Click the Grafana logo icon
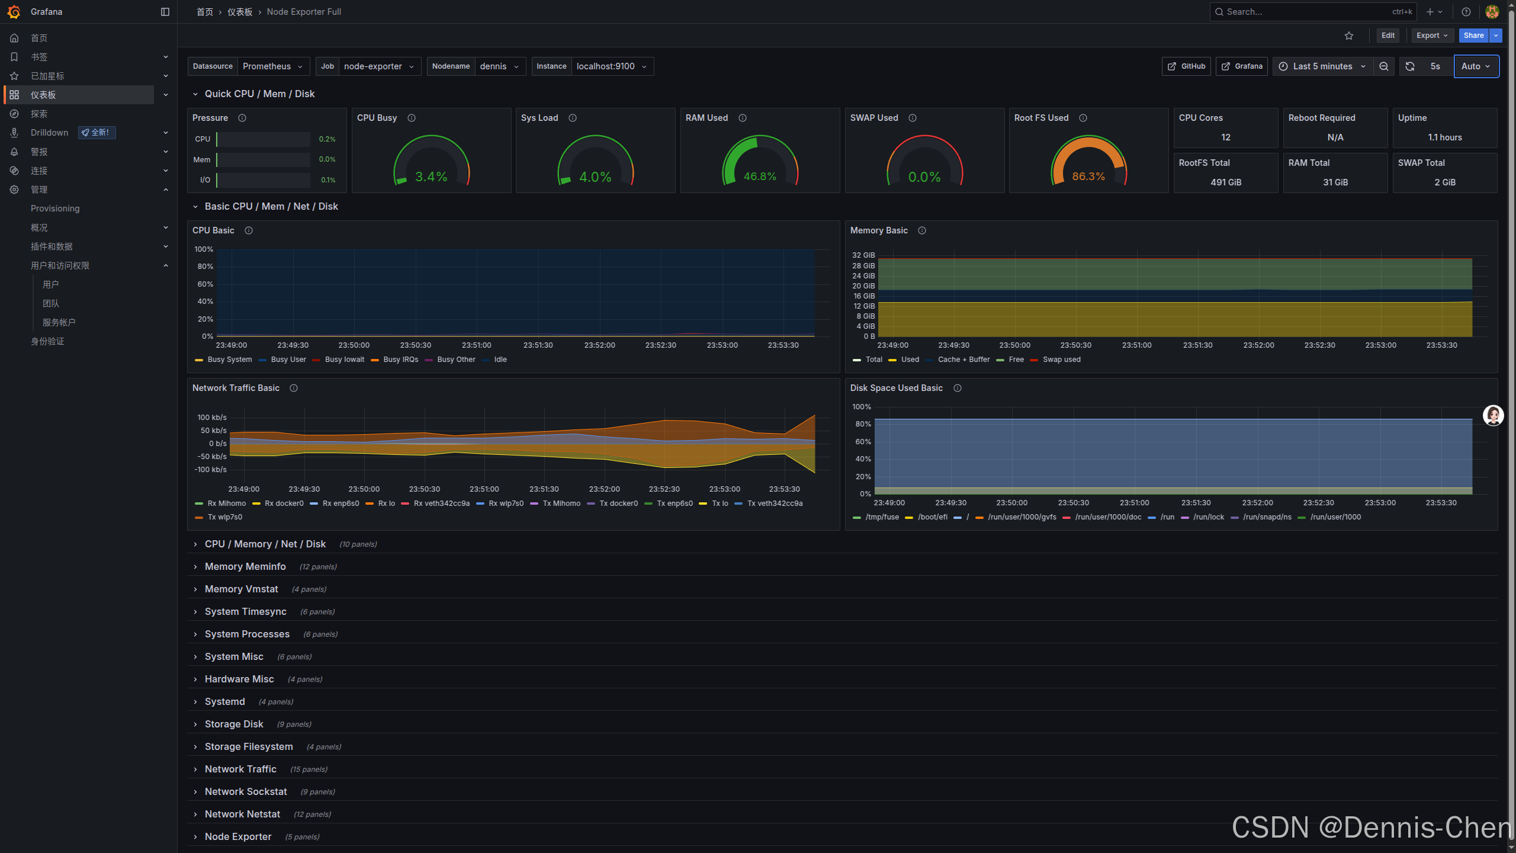Viewport: 1516px width, 853px height. point(14,12)
